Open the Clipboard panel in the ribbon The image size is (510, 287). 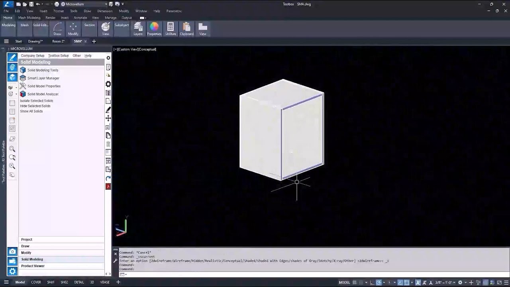coord(186,29)
